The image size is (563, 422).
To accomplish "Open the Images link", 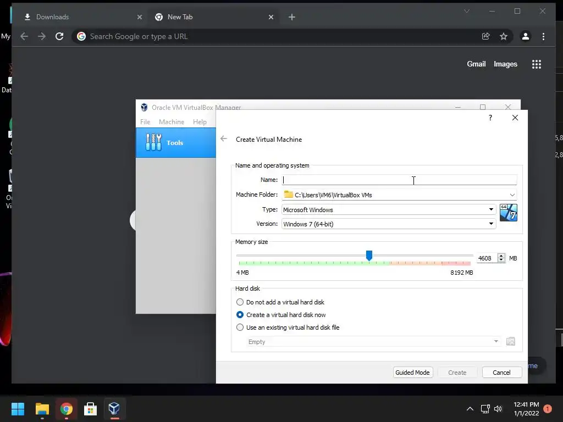I will [x=505, y=64].
